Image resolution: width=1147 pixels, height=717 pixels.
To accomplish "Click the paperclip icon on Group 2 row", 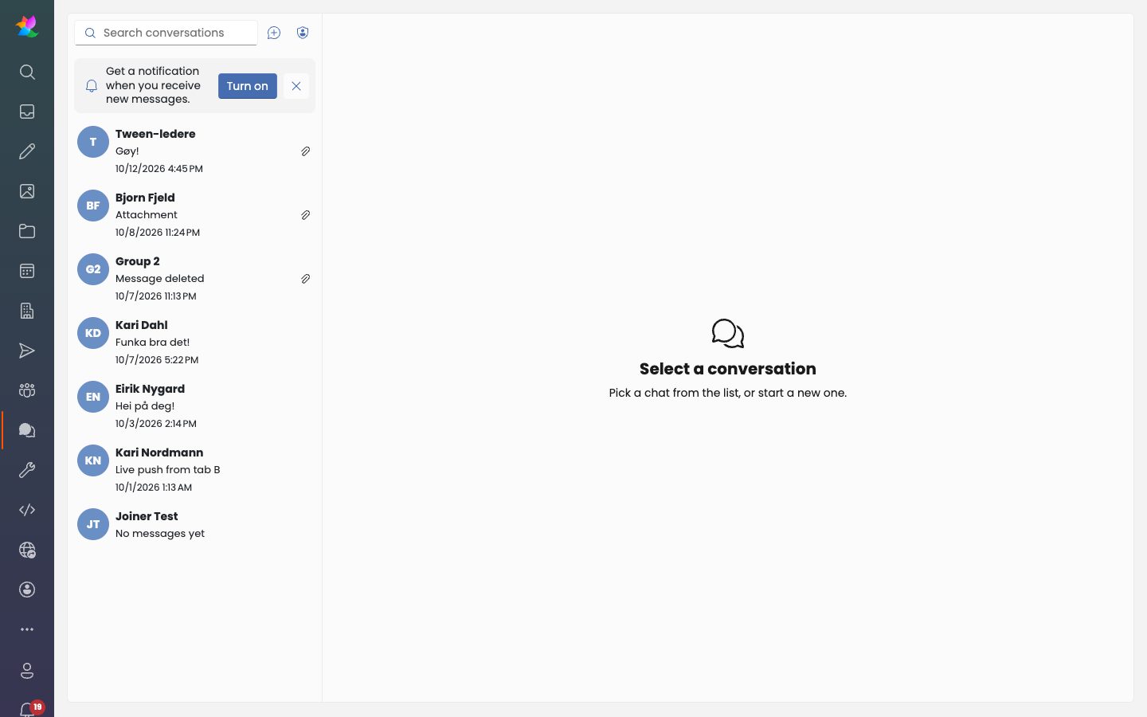I will pos(305,279).
